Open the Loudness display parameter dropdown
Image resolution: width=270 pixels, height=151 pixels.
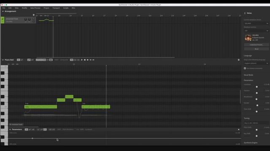(x=89, y=130)
